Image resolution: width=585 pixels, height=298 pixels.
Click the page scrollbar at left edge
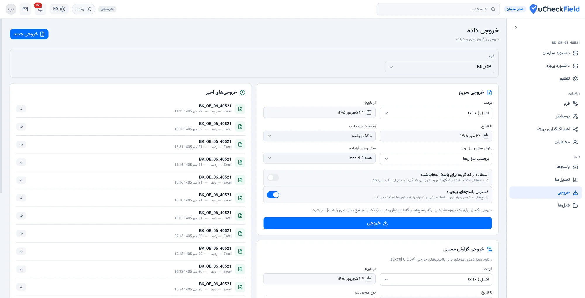point(1,105)
